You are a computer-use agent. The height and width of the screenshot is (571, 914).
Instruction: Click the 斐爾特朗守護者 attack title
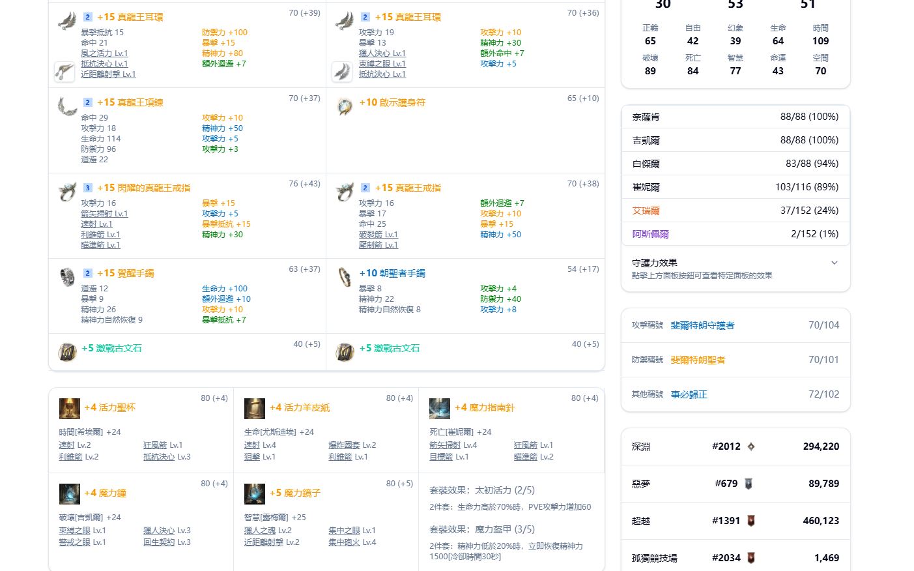pos(702,325)
